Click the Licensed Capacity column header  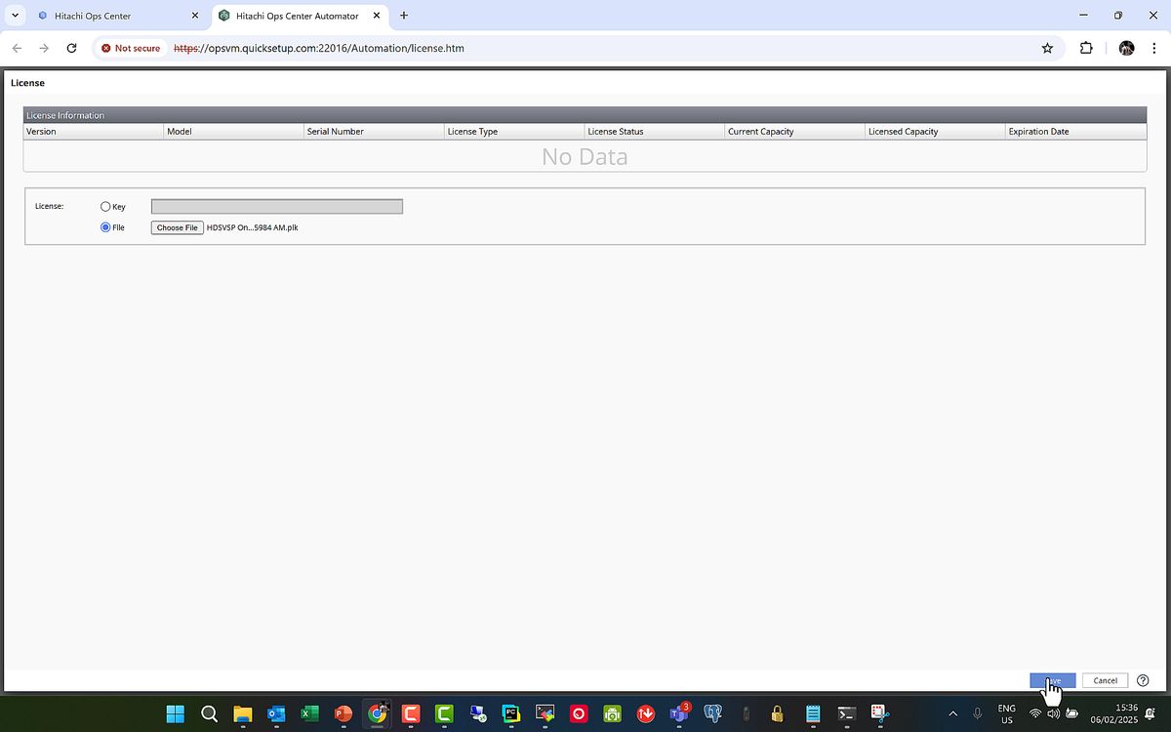(935, 131)
